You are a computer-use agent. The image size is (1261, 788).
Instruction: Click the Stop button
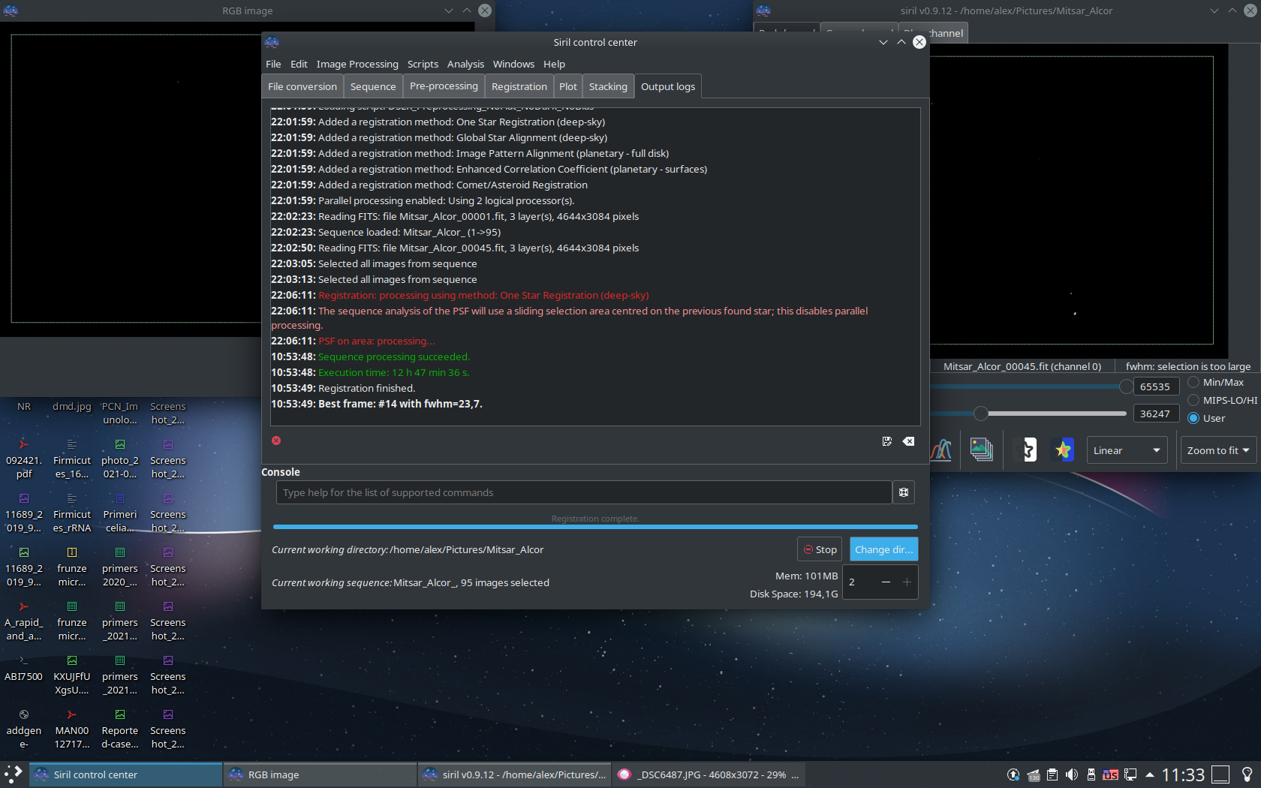coord(820,549)
